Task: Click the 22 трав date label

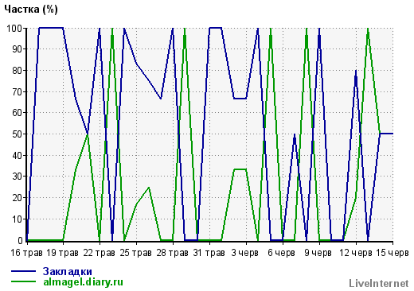Action: pos(99,253)
